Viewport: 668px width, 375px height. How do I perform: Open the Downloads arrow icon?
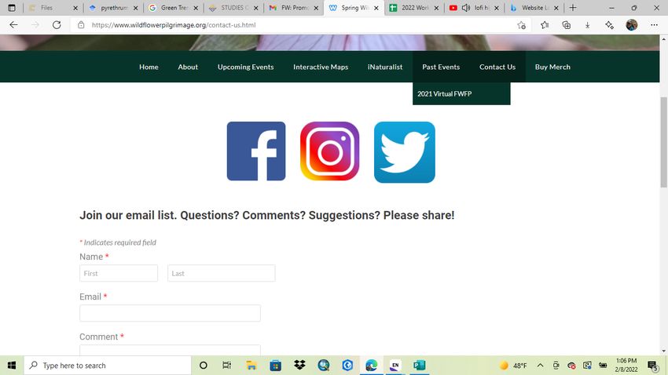click(588, 25)
